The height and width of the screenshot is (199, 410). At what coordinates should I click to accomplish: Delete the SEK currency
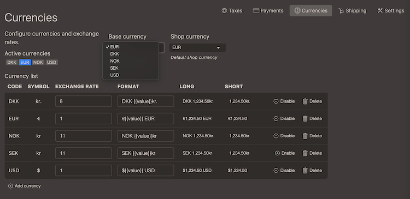(x=312, y=153)
